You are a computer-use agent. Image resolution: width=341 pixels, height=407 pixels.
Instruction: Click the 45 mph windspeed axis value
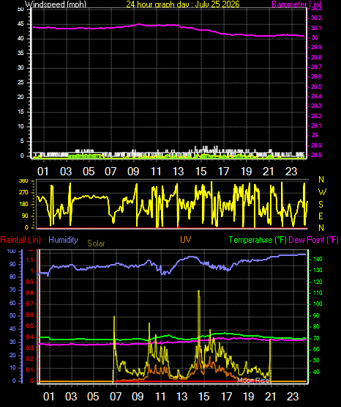tap(20, 24)
